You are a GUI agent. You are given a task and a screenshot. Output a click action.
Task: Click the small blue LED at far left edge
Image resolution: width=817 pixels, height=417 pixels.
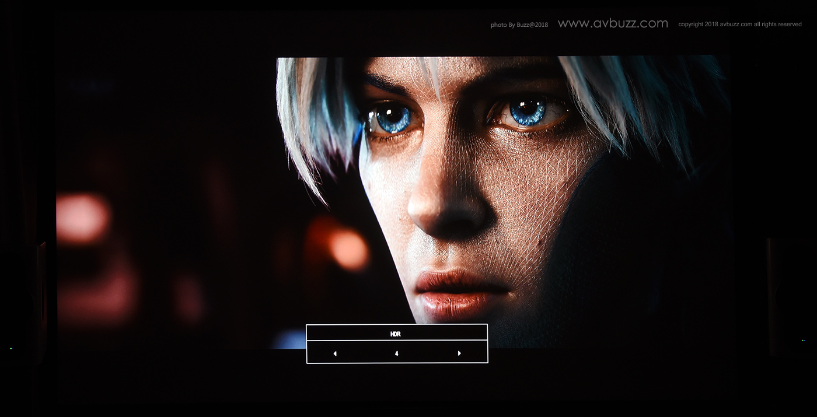click(x=11, y=348)
